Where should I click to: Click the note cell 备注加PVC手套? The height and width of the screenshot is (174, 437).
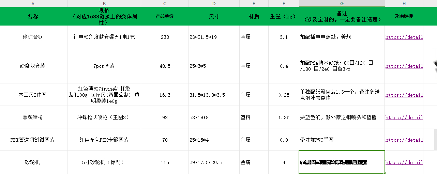342,140
